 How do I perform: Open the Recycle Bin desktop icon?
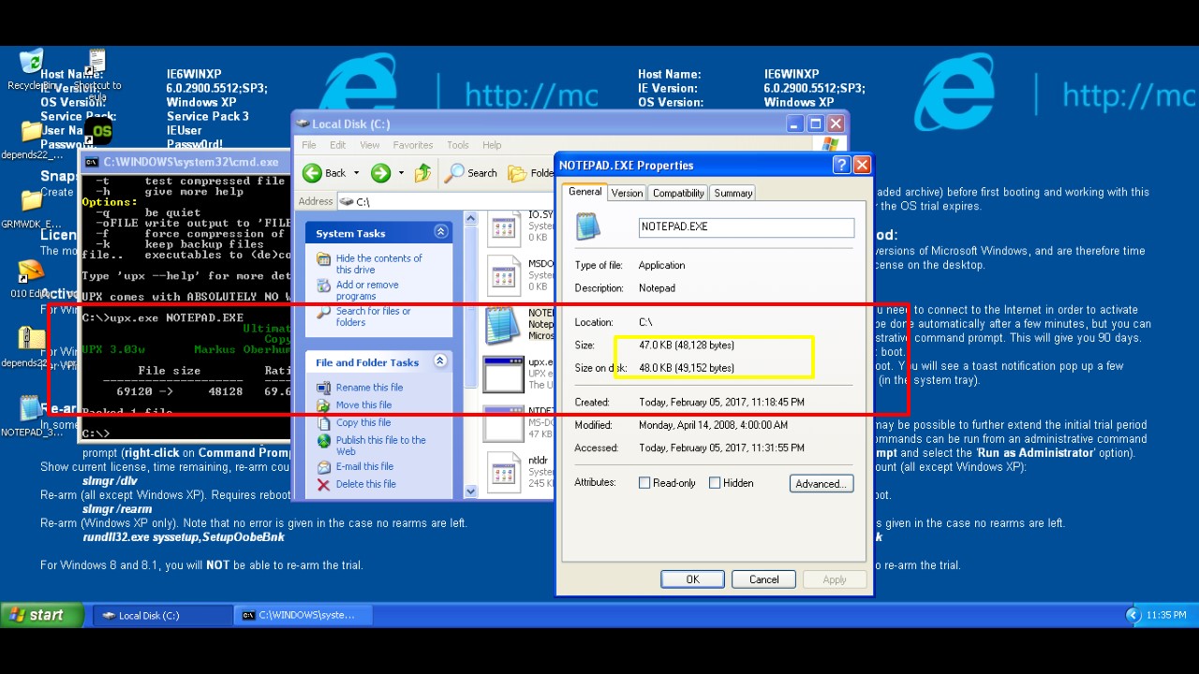30,62
